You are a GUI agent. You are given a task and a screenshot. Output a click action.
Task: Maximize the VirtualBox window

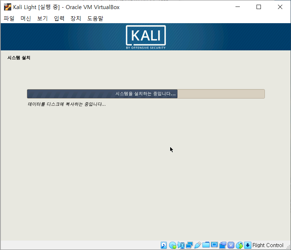tap(259, 7)
